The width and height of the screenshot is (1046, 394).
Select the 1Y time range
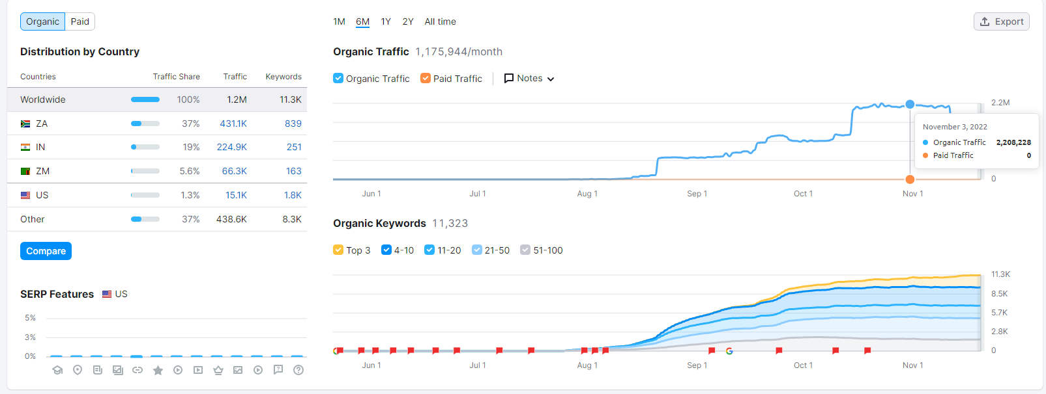[x=386, y=21]
